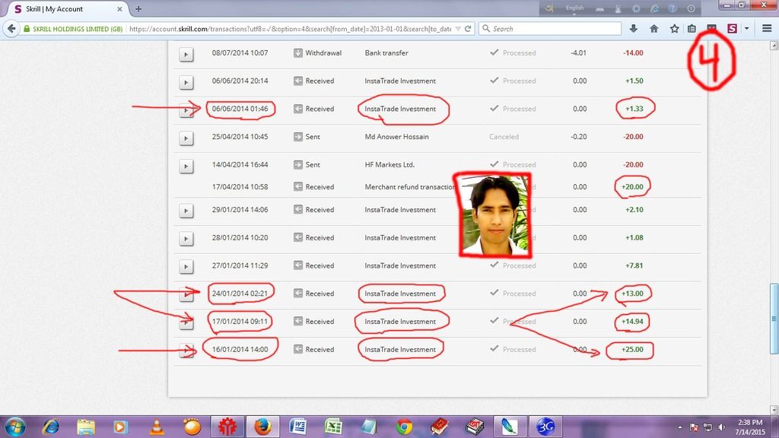Click the date 28/01/2014 10:20
This screenshot has height=438, width=779.
point(240,237)
